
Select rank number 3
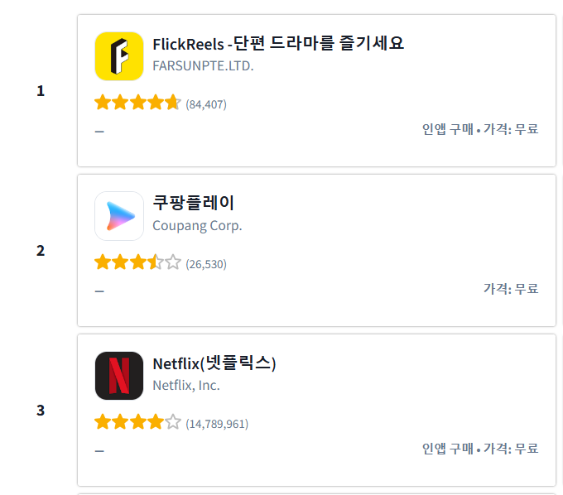[x=41, y=411]
